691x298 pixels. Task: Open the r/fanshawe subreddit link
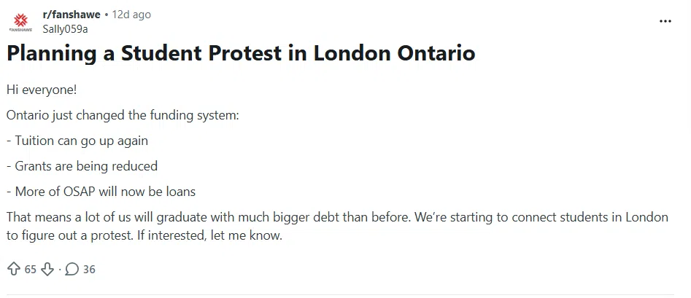tap(72, 15)
